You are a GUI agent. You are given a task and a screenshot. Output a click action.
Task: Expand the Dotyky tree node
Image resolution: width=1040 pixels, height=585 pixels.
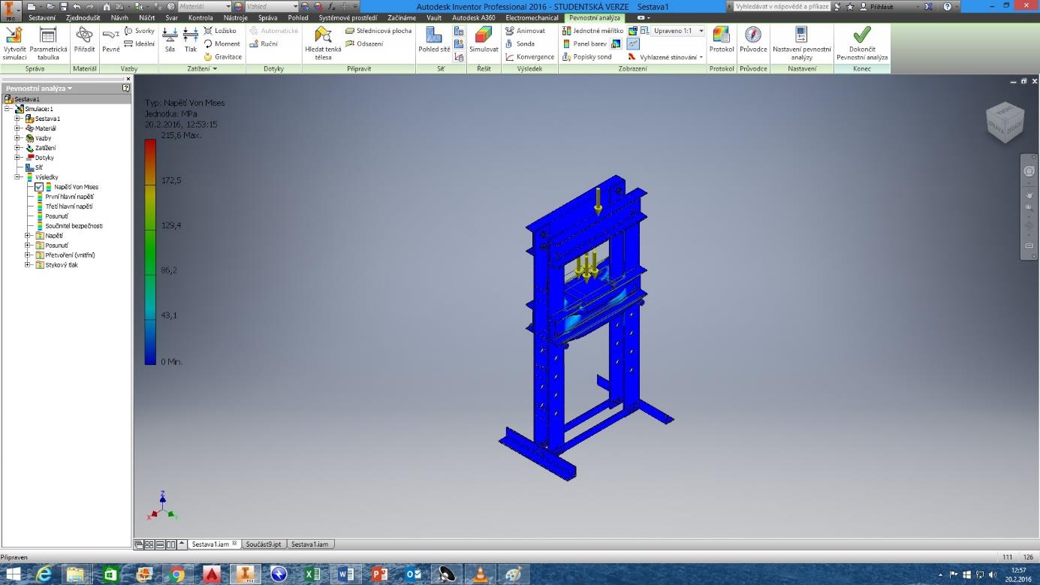click(x=19, y=158)
